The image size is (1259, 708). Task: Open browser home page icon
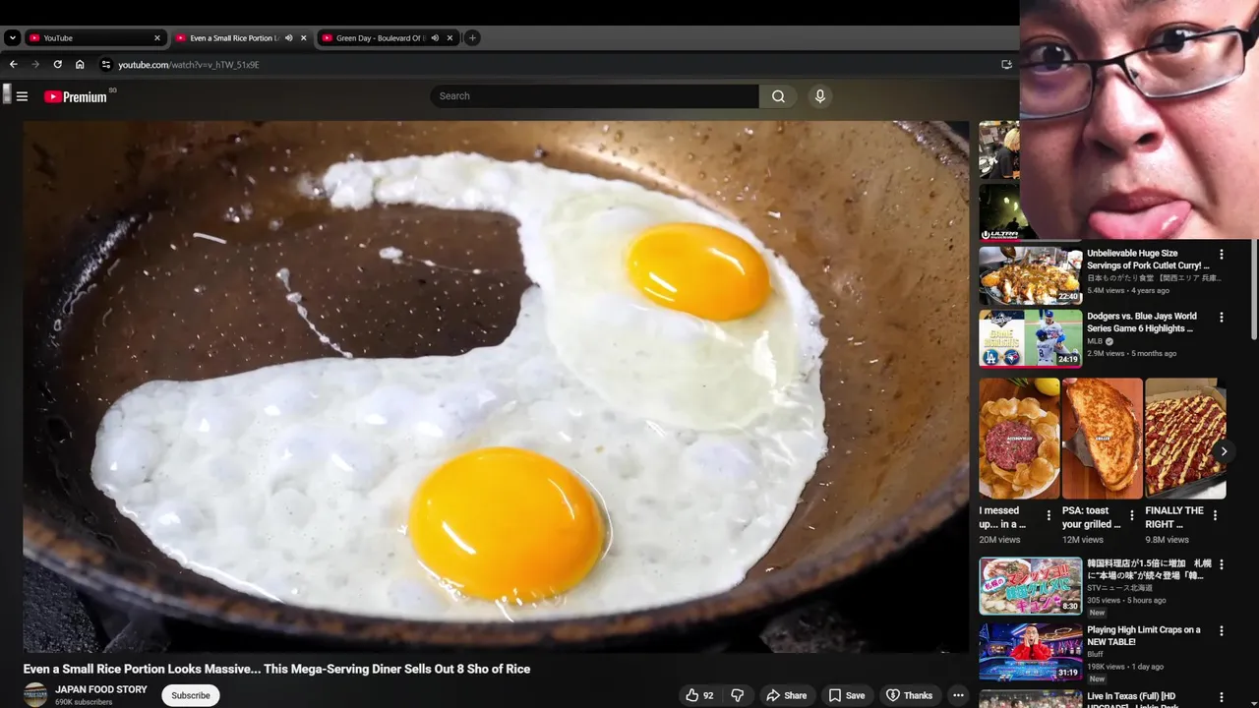click(x=80, y=65)
